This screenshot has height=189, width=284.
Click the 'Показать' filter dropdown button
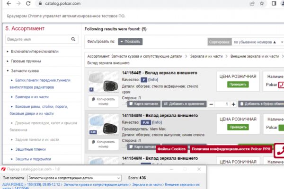[x=130, y=42]
